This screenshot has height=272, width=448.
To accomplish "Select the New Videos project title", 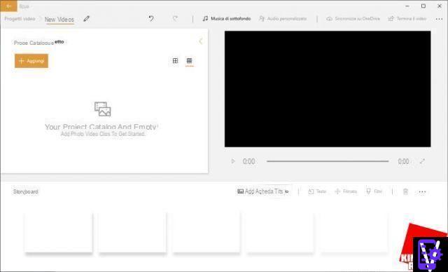I will [x=59, y=20].
